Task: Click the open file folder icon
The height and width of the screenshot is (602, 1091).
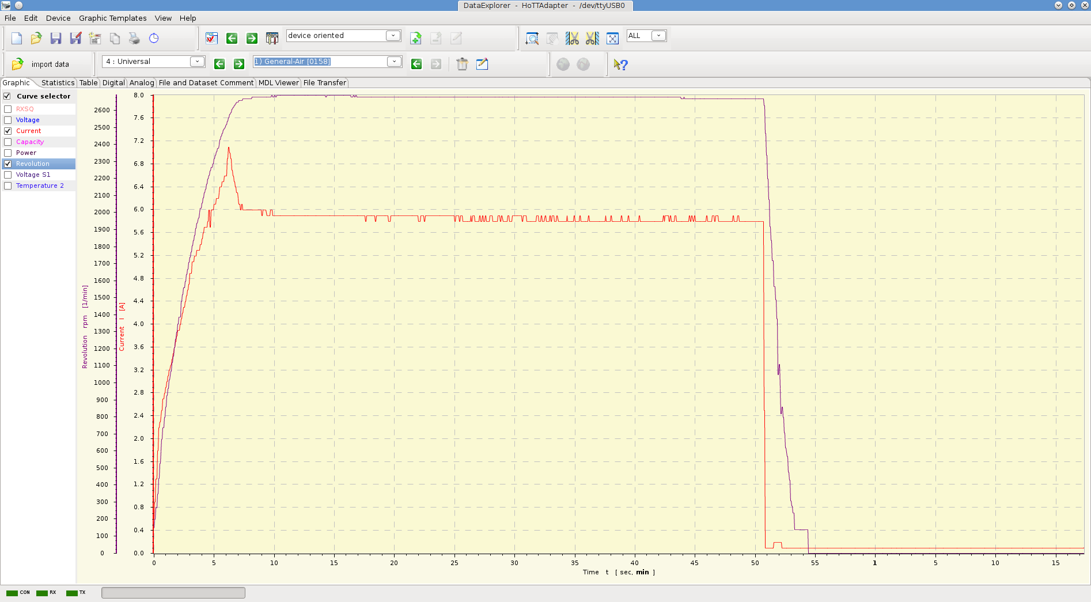Action: click(36, 39)
